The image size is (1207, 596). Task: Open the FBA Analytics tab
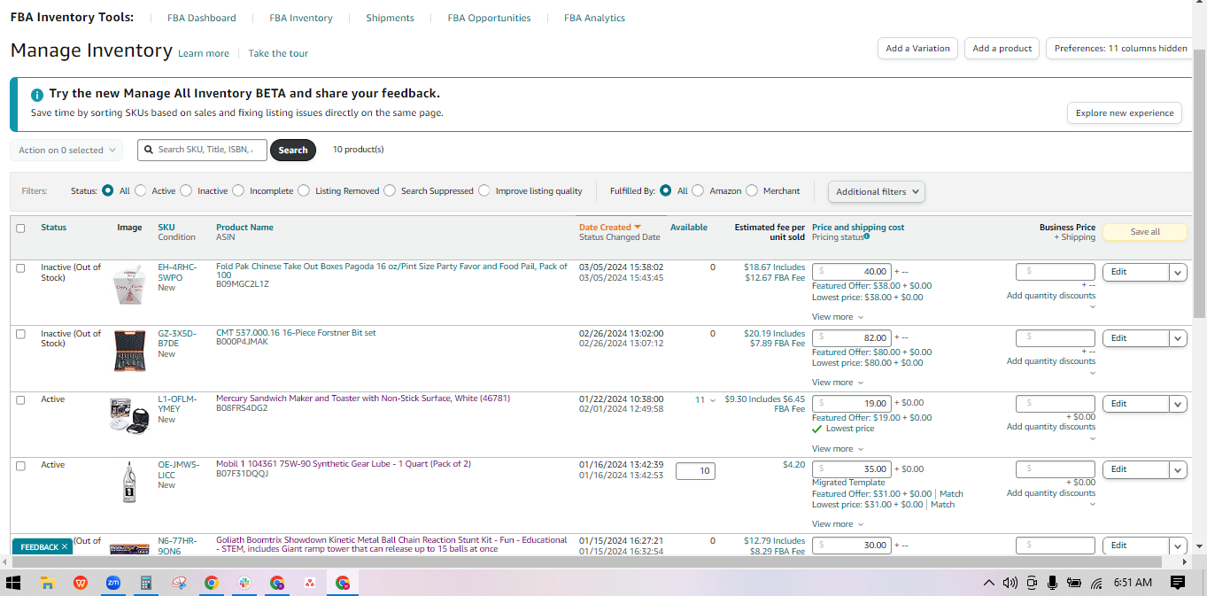click(x=594, y=18)
